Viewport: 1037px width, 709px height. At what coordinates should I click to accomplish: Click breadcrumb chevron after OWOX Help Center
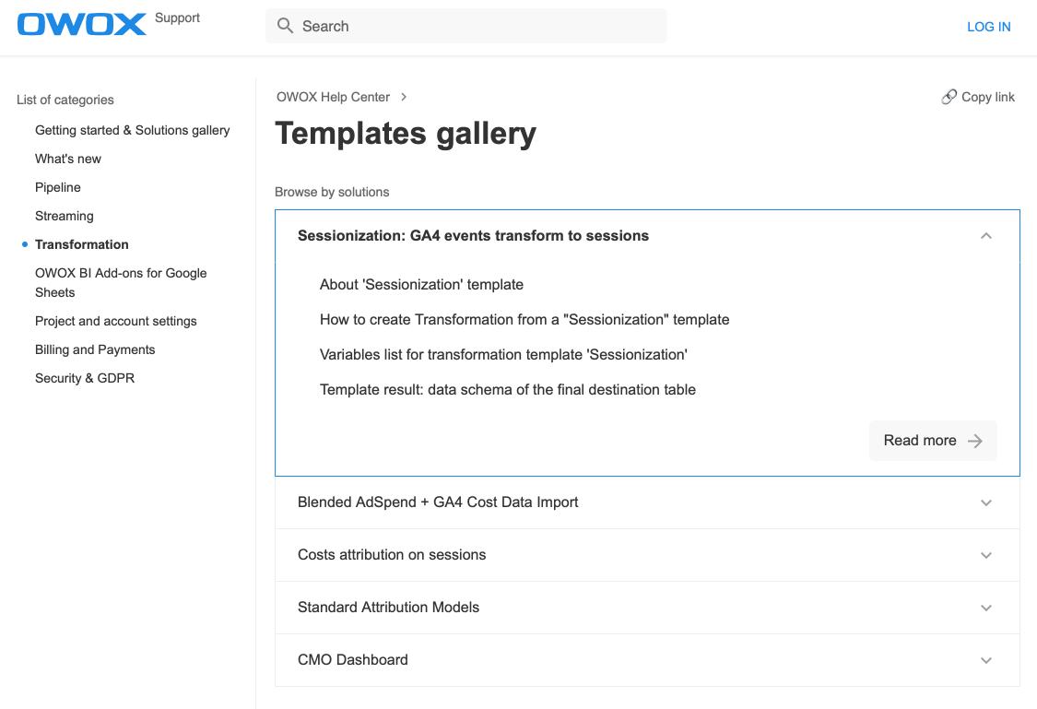pos(404,97)
